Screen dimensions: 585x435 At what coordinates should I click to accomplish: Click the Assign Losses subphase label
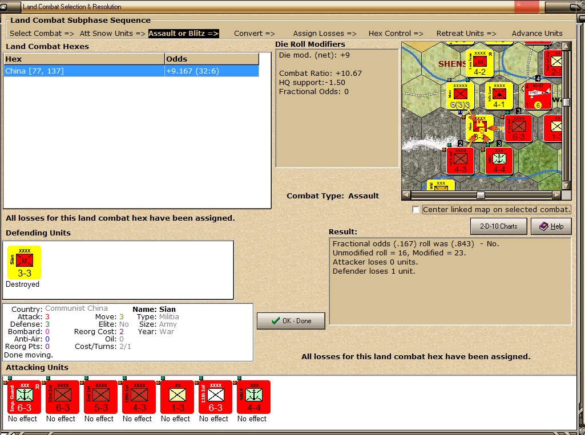[x=325, y=33]
